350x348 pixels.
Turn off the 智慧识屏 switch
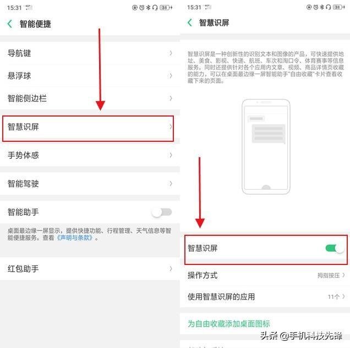(x=335, y=248)
